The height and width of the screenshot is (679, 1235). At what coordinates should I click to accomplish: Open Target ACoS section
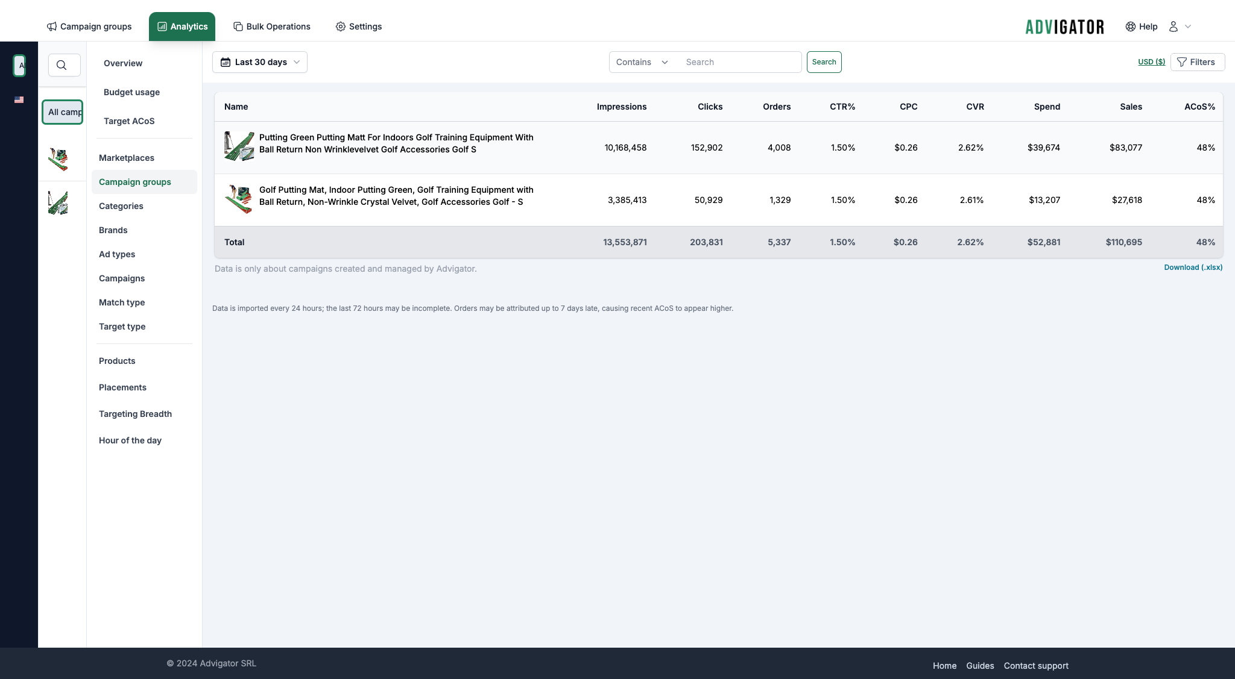[x=129, y=121]
